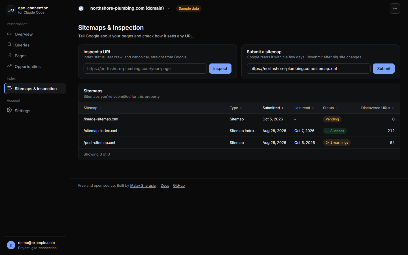Screen dimensions: 408x255
Task: Go to Queries in the sidebar
Action: pyautogui.click(x=35, y=45)
